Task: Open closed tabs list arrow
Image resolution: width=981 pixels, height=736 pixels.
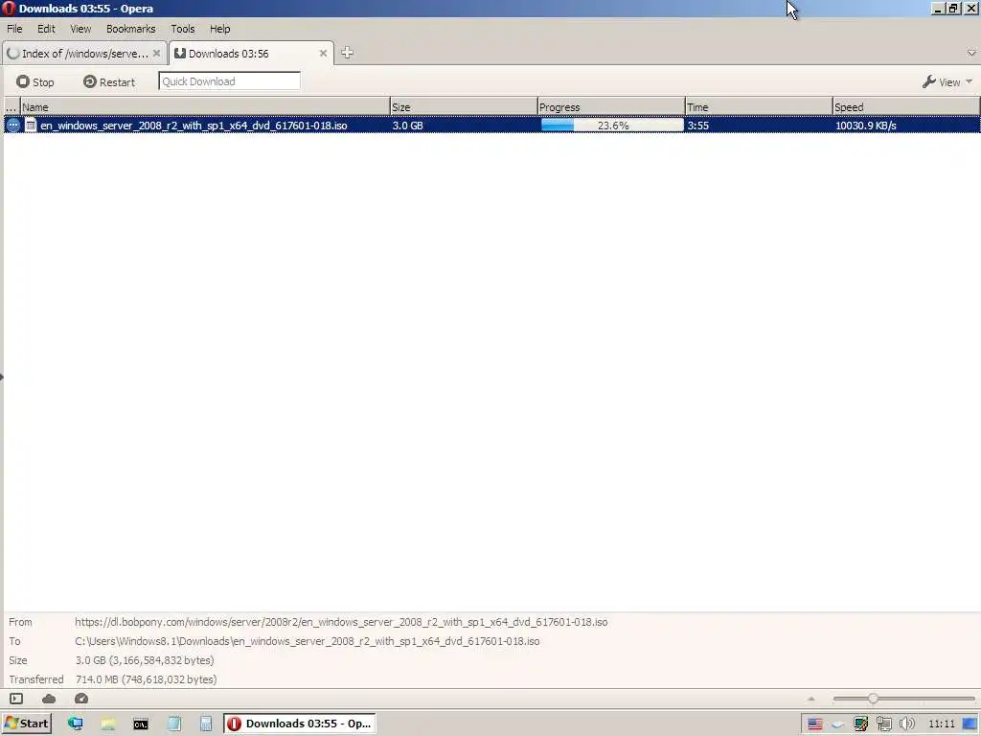Action: (971, 53)
